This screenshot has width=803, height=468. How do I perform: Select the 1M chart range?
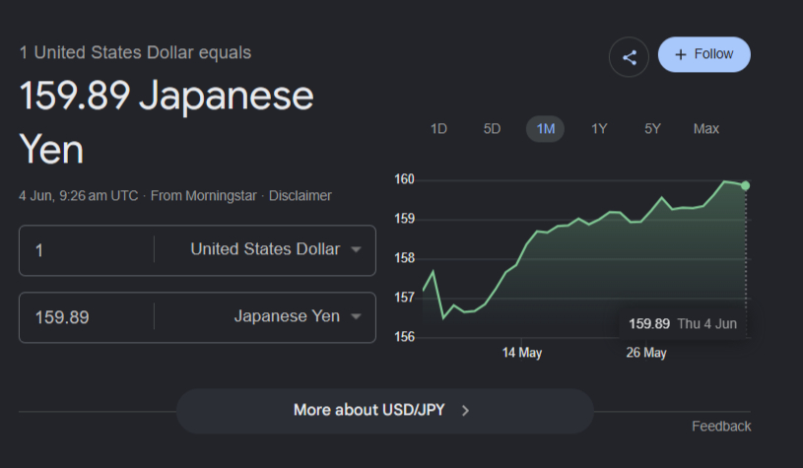tap(546, 128)
